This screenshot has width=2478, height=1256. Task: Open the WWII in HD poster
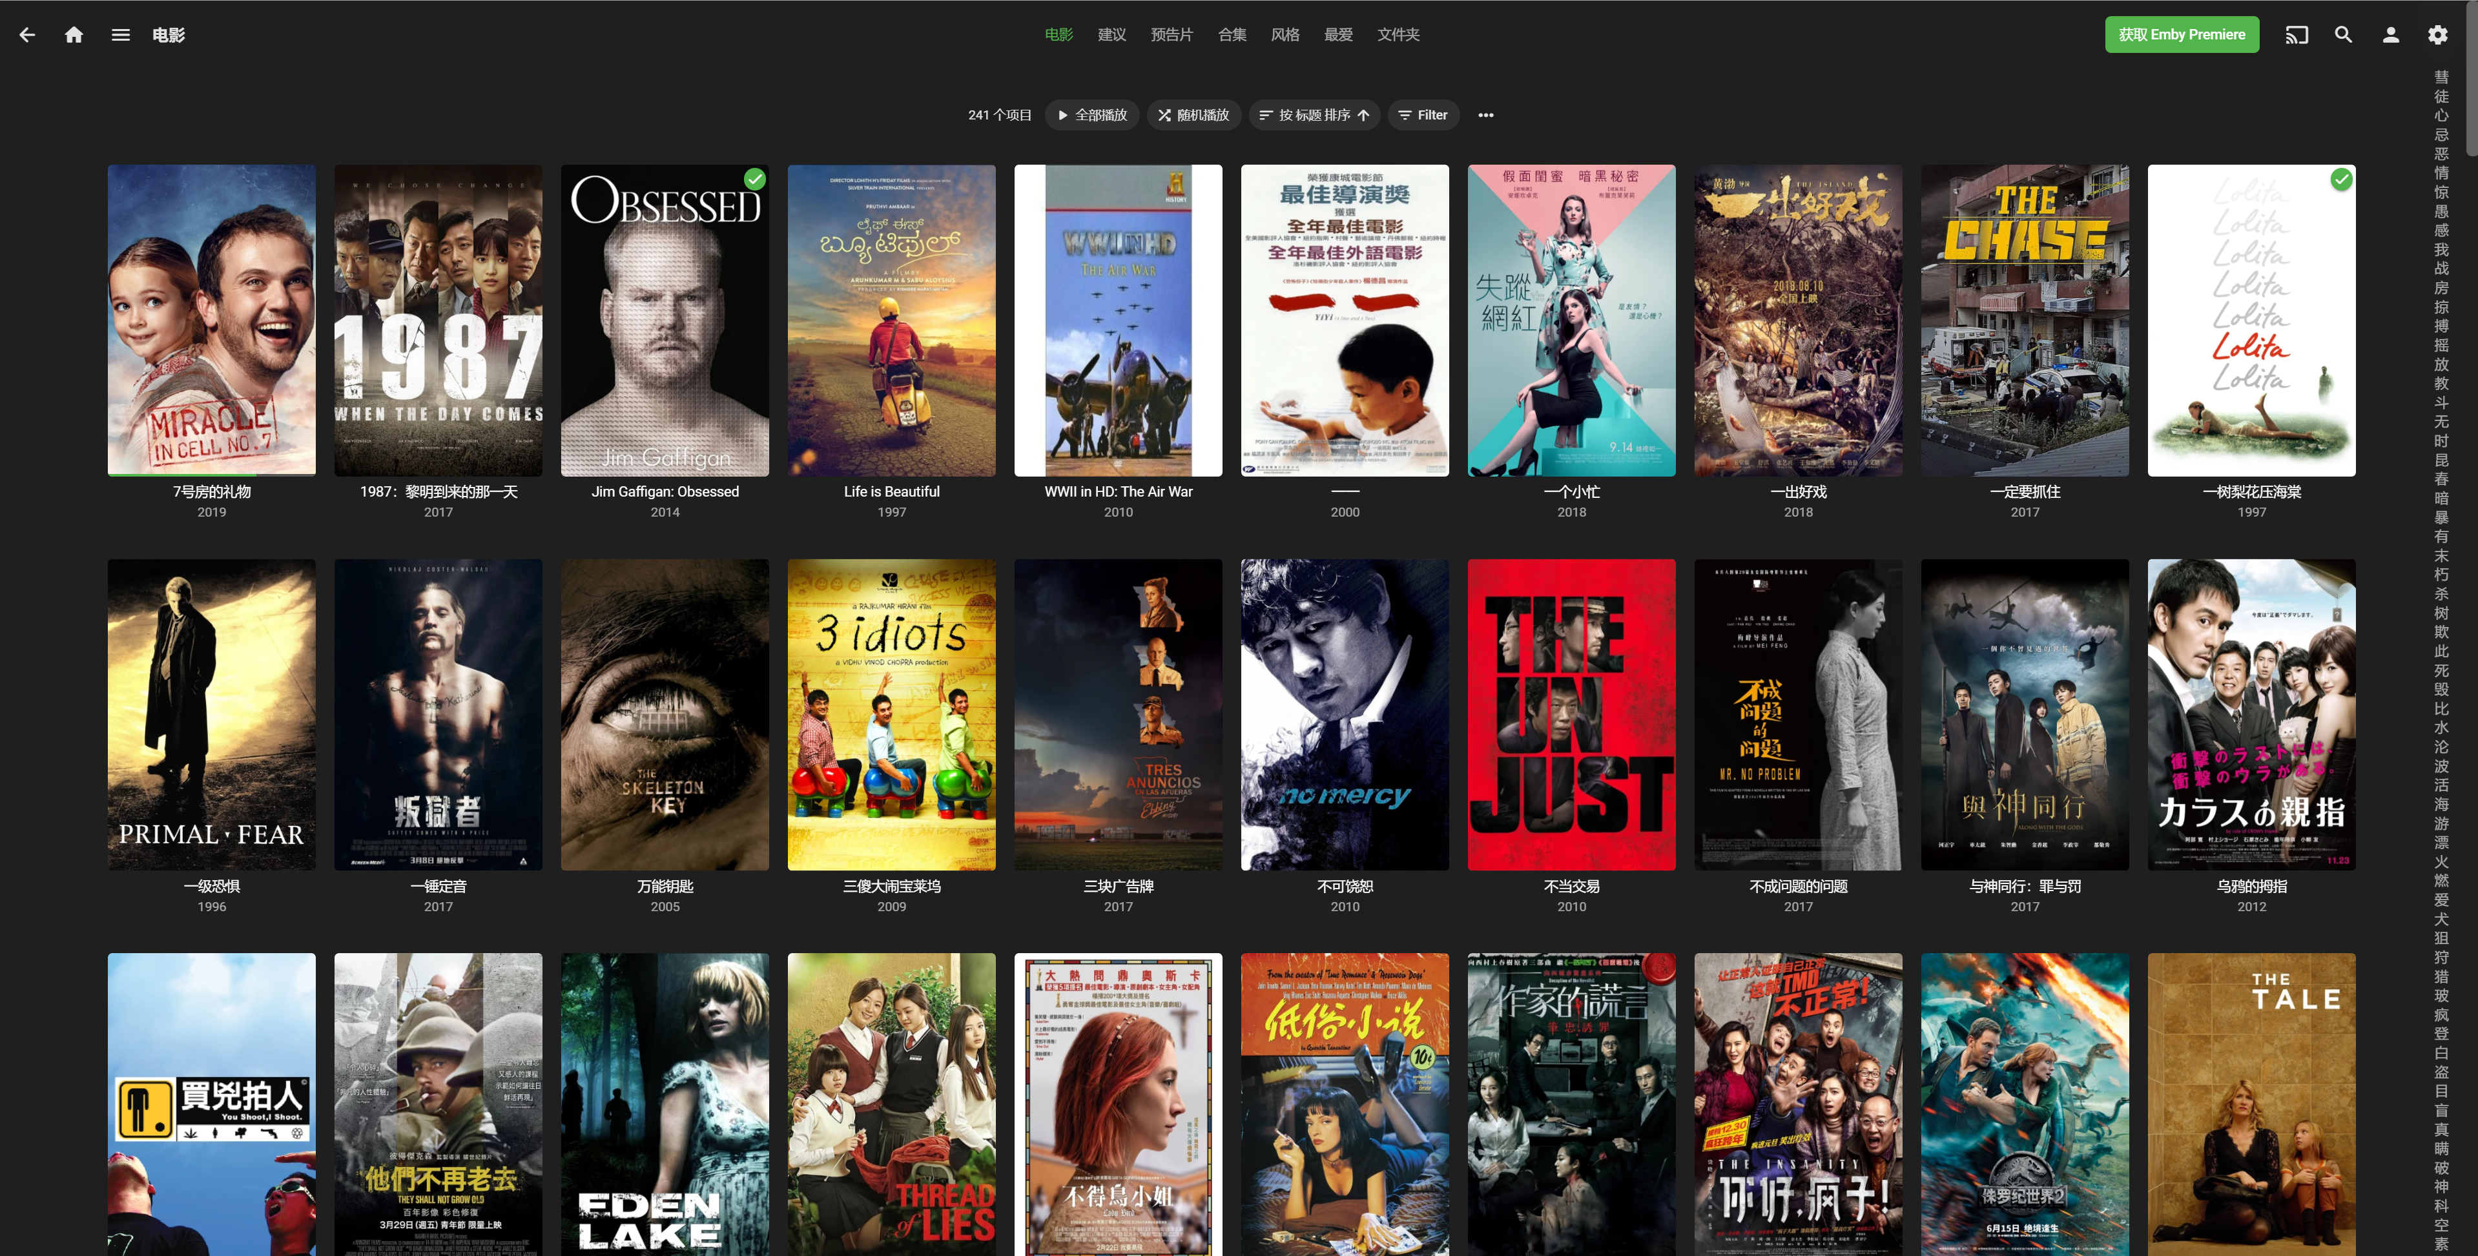(x=1119, y=320)
